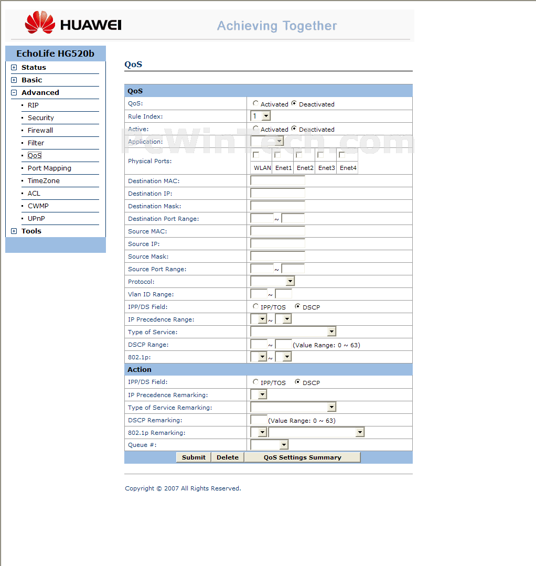Open the Protocol dropdown
Viewport: 536px width, 566px height.
273,281
